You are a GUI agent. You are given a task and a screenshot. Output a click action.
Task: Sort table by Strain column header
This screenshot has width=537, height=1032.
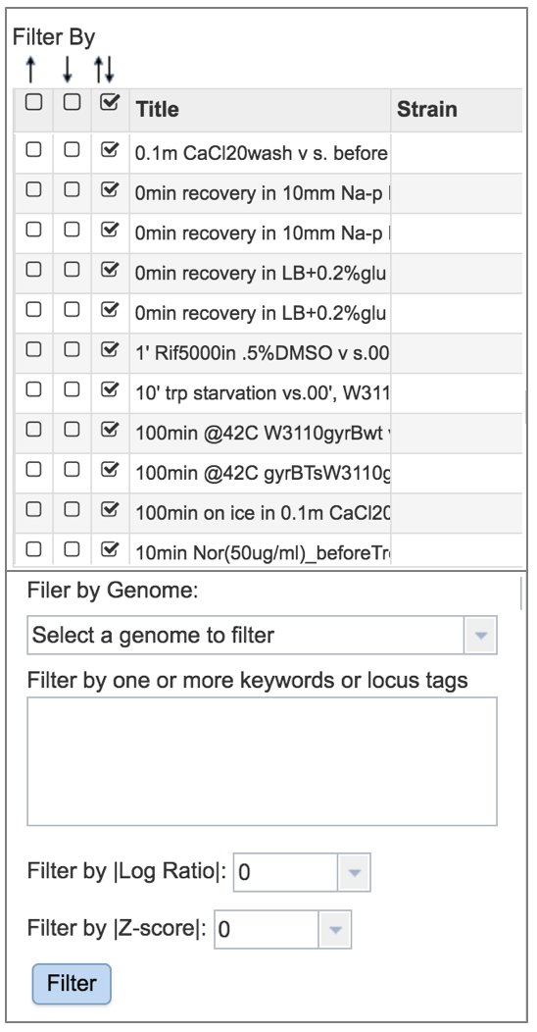tap(426, 109)
